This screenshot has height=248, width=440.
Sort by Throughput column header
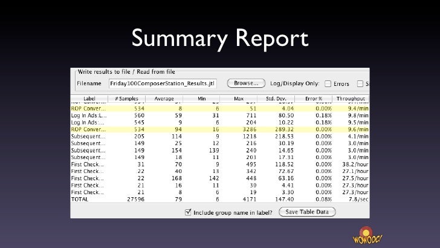[351, 99]
